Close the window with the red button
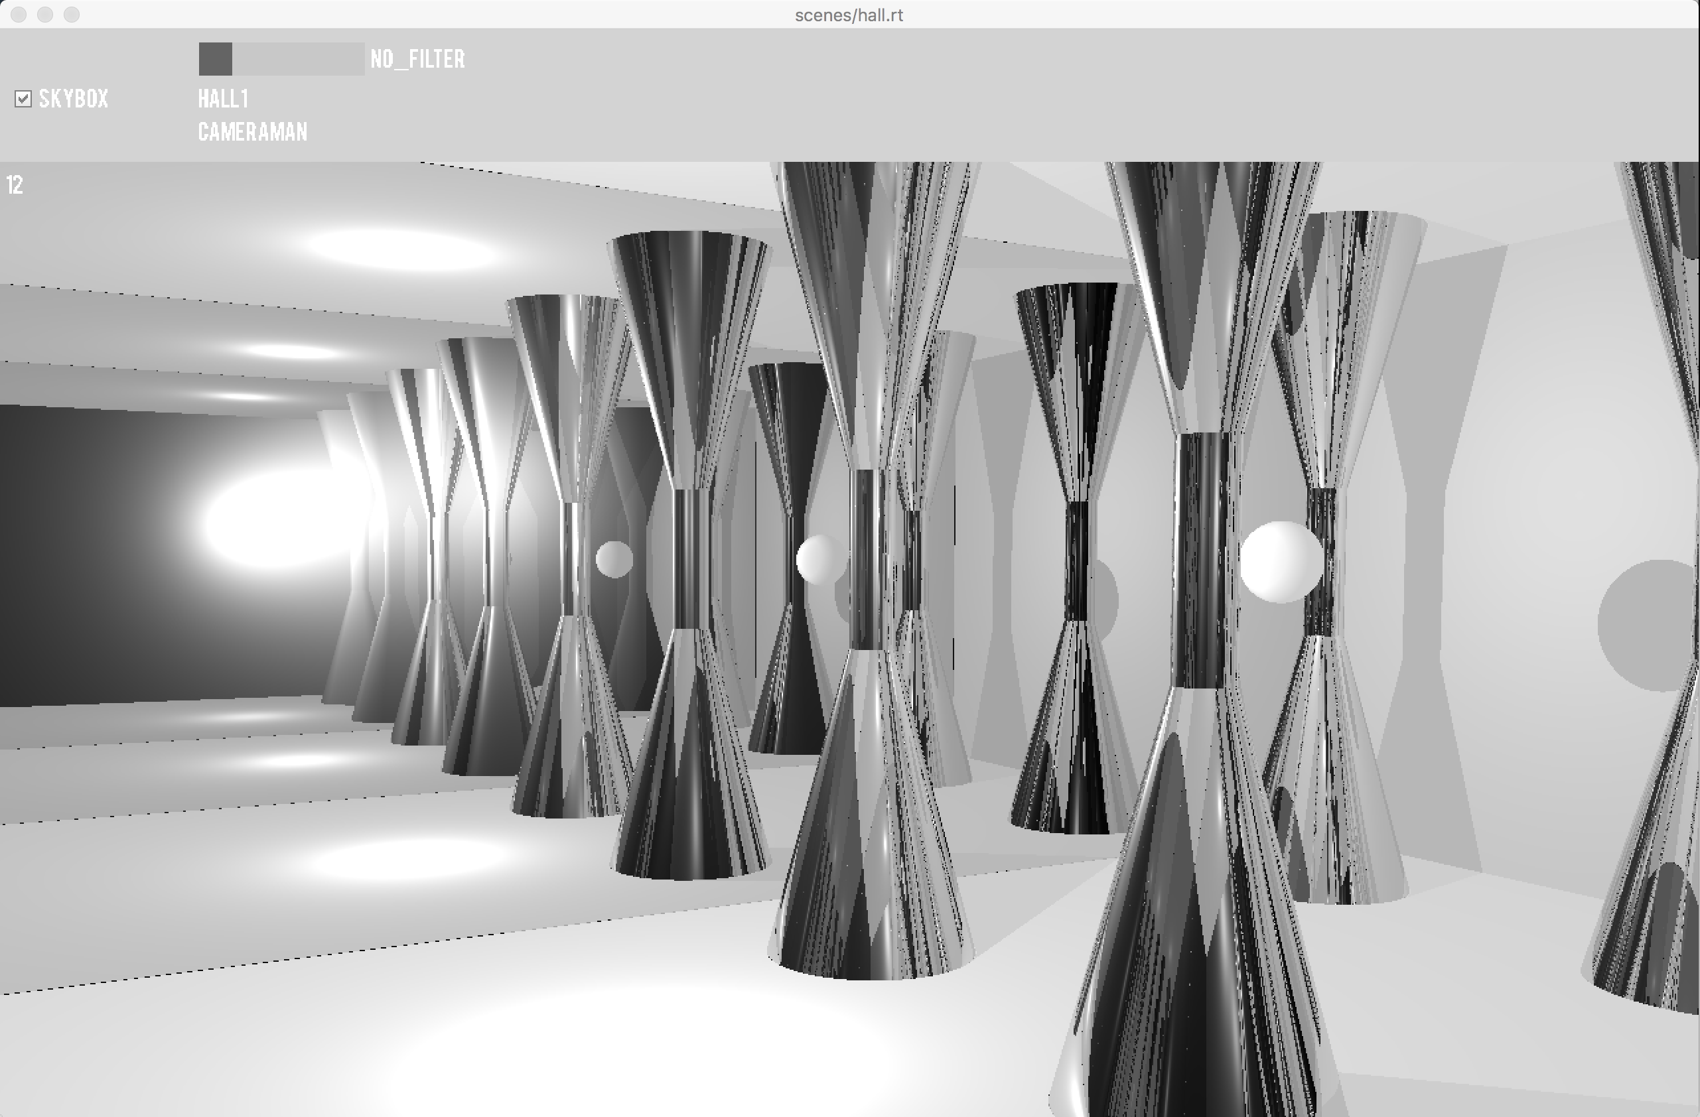The height and width of the screenshot is (1117, 1700). 19,15
